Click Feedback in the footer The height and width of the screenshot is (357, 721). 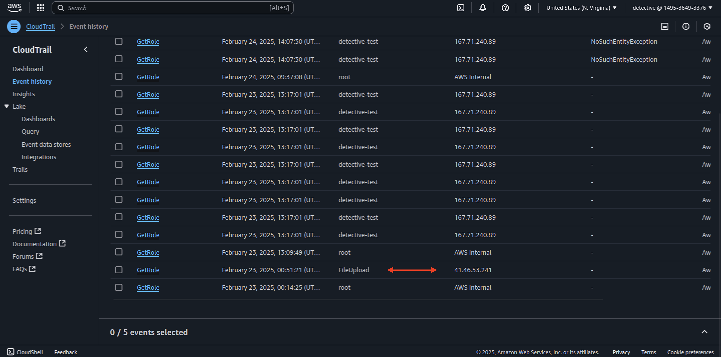tap(66, 352)
